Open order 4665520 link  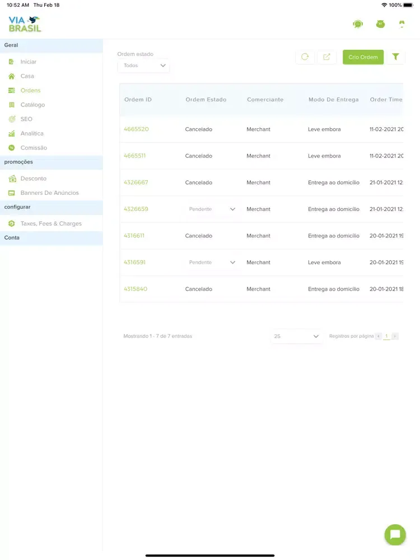pos(136,129)
